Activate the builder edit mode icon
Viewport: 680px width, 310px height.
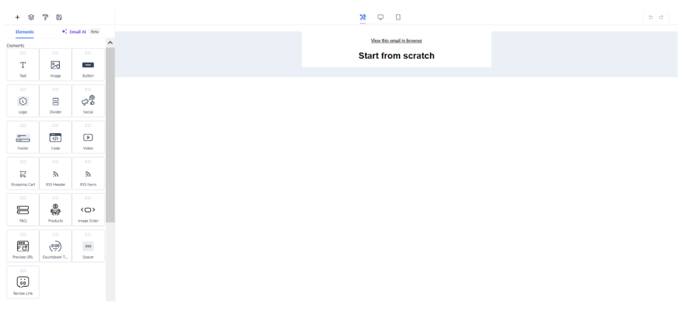coord(363,17)
